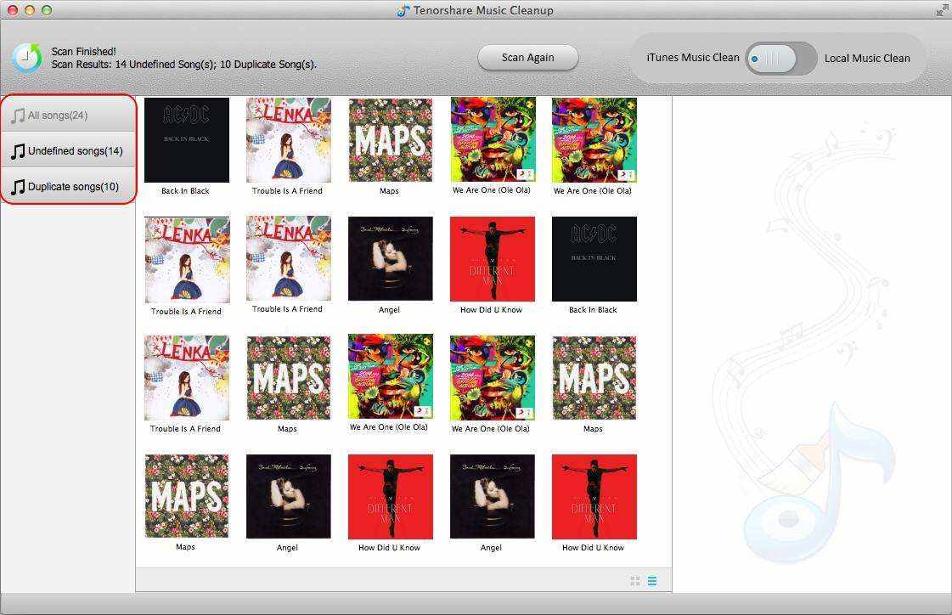Click the Duplicate songs music note icon
This screenshot has width=952, height=615.
point(17,186)
